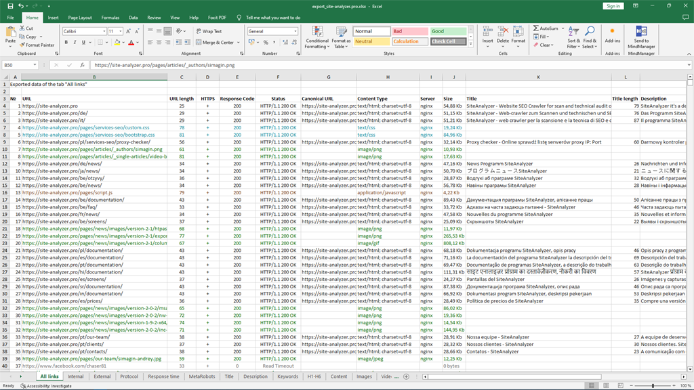
Task: Apply the red Bad cell style
Action: pyautogui.click(x=410, y=31)
